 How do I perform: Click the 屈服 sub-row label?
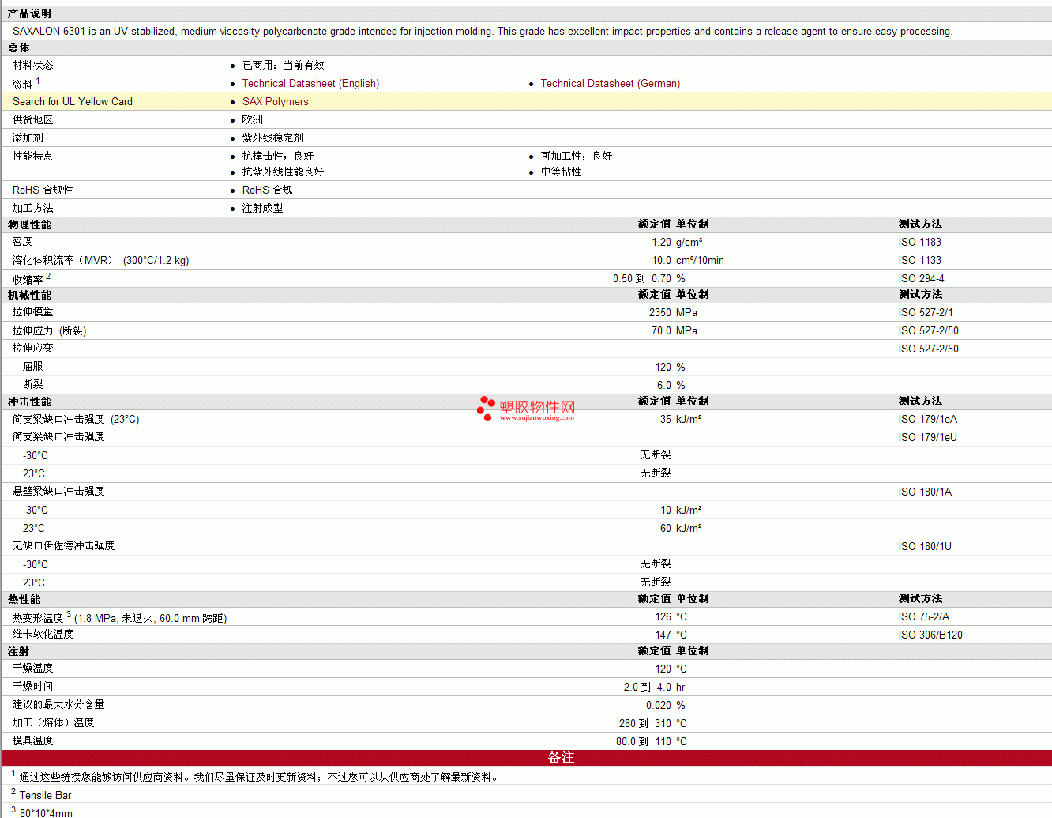33,367
